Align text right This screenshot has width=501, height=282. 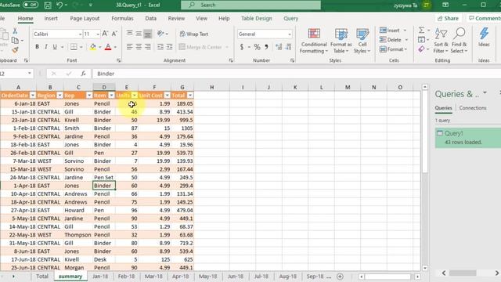(148, 47)
